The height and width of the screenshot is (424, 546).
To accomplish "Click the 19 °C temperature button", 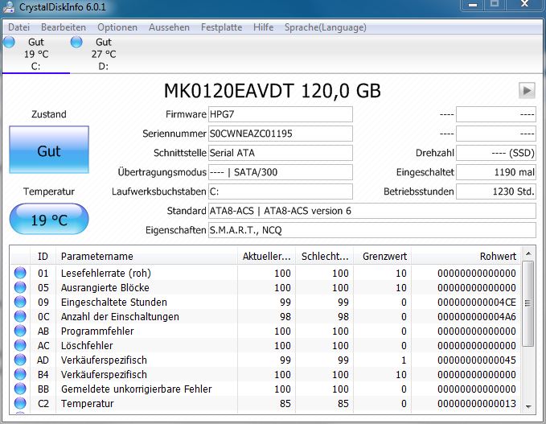I will point(49,219).
